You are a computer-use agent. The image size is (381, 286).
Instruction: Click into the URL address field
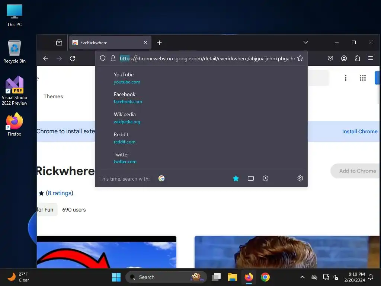[x=207, y=58]
